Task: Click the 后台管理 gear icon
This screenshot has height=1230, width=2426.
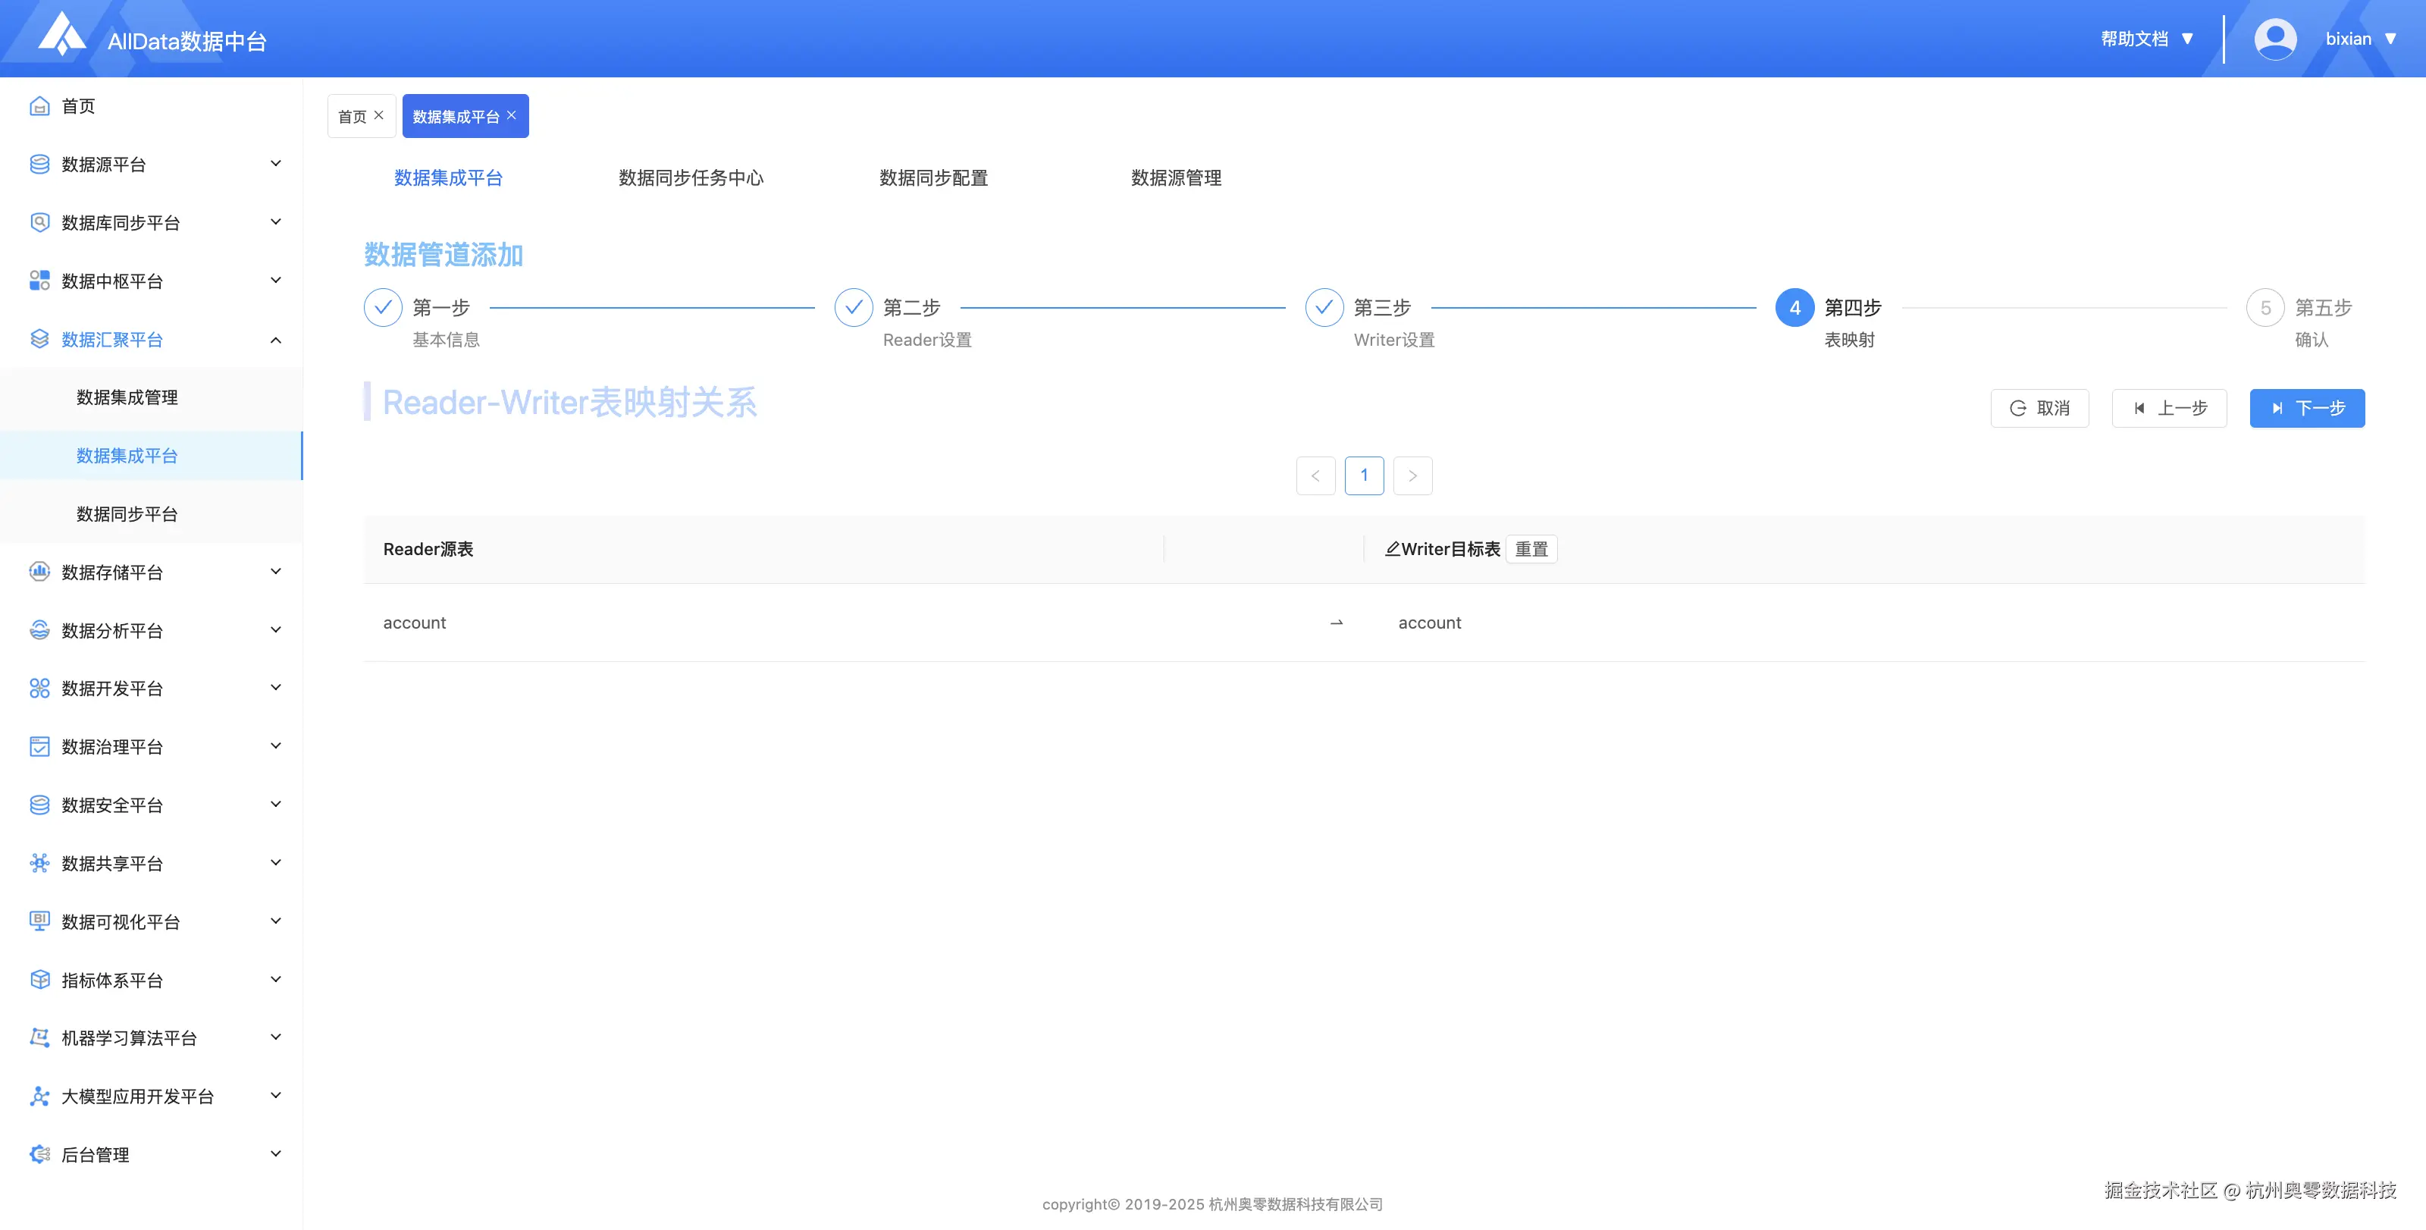Action: 39,1153
